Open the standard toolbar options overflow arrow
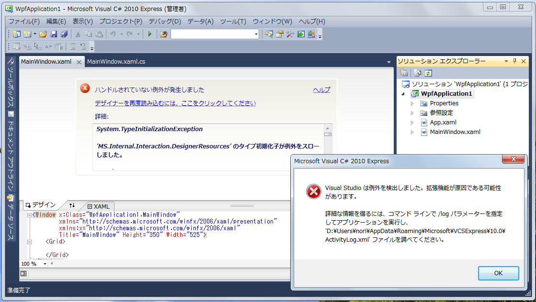 tap(320, 35)
